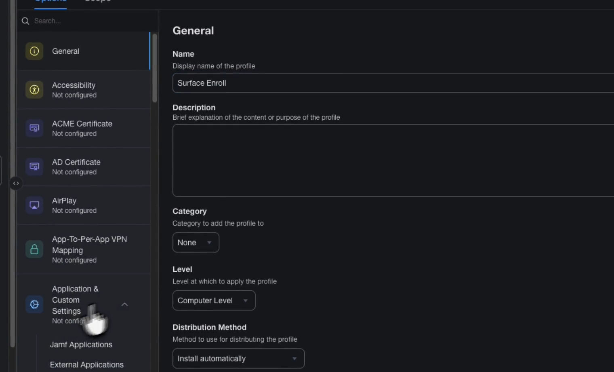Click the Accessibility payload icon
The image size is (614, 372).
tap(34, 90)
